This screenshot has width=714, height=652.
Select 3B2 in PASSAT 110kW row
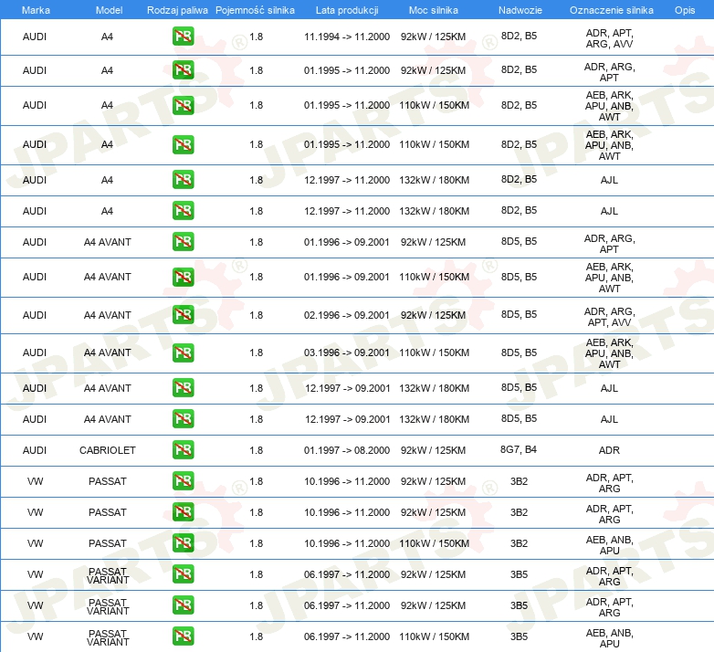pos(519,543)
